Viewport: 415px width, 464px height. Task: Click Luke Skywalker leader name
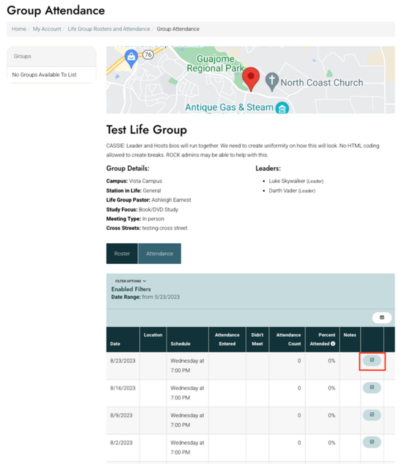[287, 181]
